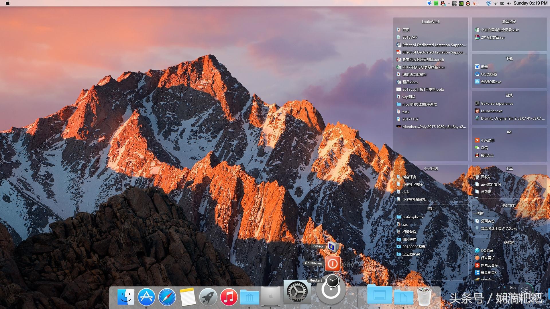Screen dimensions: 550x309
Task: Click the Sunday 05:19 PM clock
Action: [530, 3]
